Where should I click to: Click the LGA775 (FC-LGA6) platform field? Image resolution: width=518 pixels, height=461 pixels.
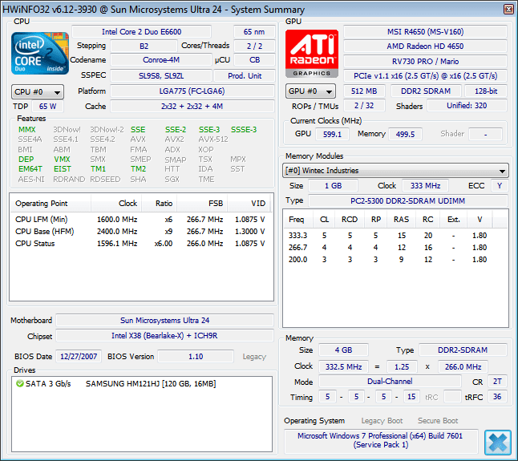192,91
